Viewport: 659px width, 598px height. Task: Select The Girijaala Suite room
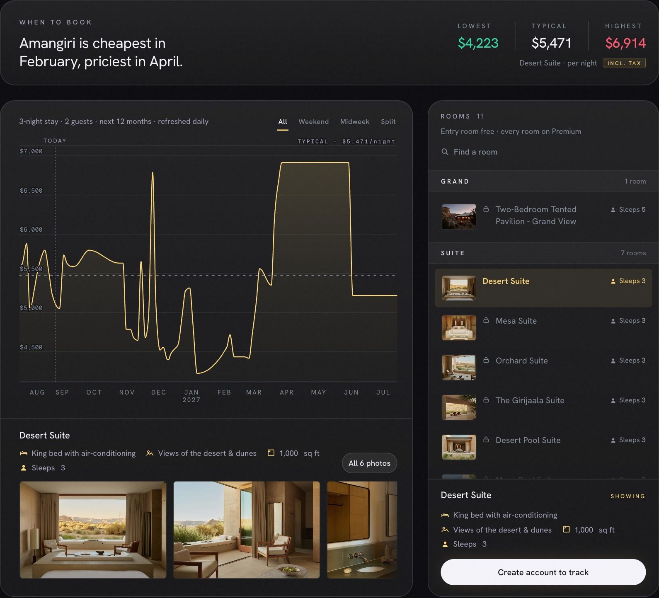pos(543,407)
